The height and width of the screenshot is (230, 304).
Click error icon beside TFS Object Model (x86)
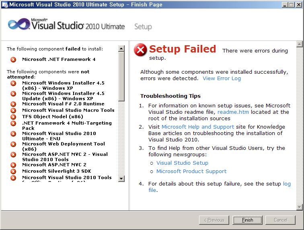click(13, 117)
